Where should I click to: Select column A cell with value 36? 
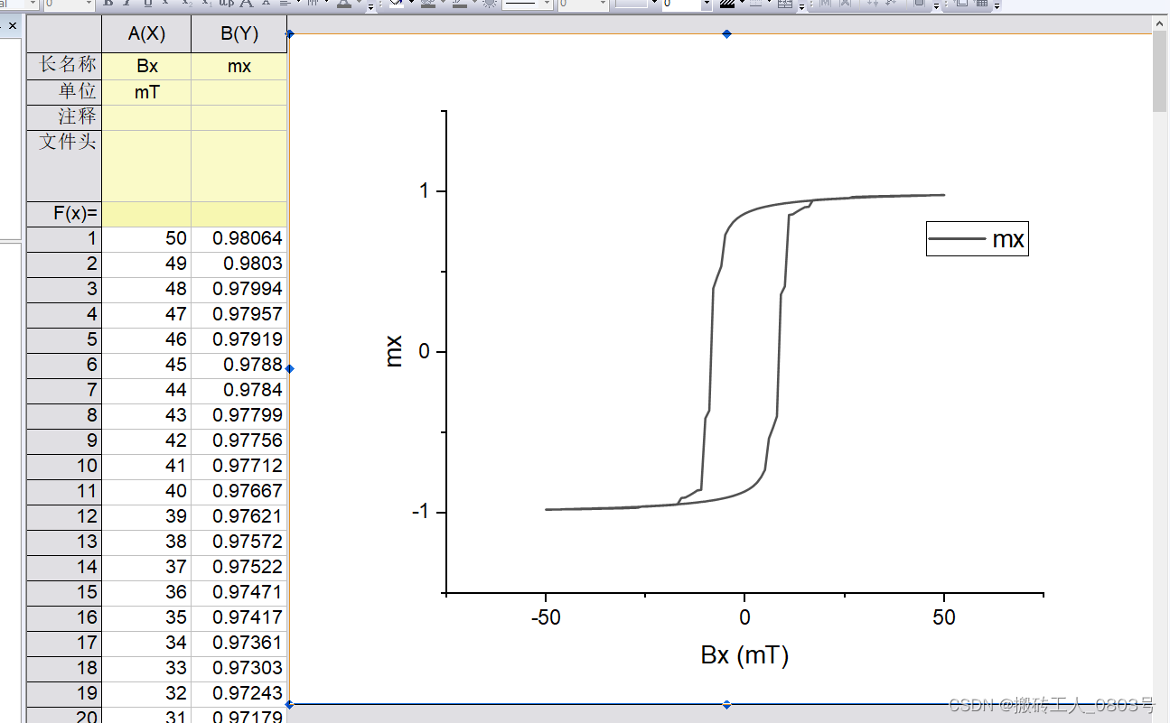pos(146,592)
